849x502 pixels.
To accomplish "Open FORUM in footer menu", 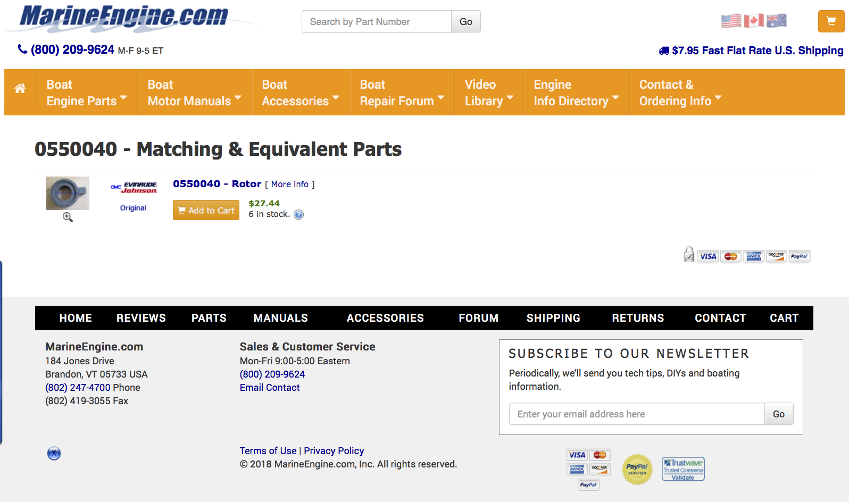I will (479, 318).
